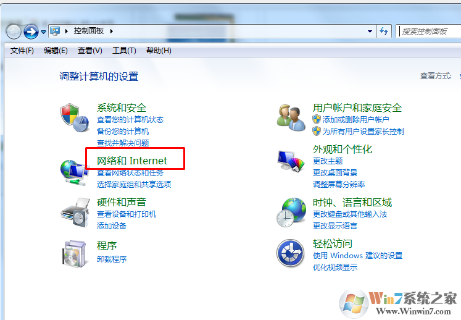Open the 查看(V) menu

tap(89, 51)
